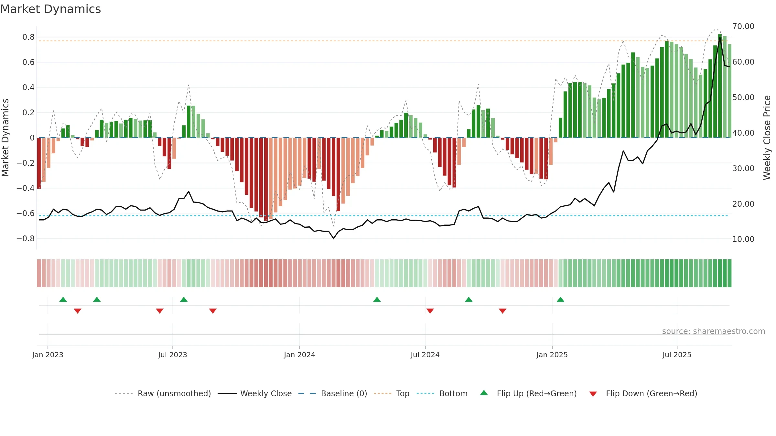The height and width of the screenshot is (436, 776).
Task: Click the Flip Up triangle in mid-March 2023
Action: pos(97,299)
